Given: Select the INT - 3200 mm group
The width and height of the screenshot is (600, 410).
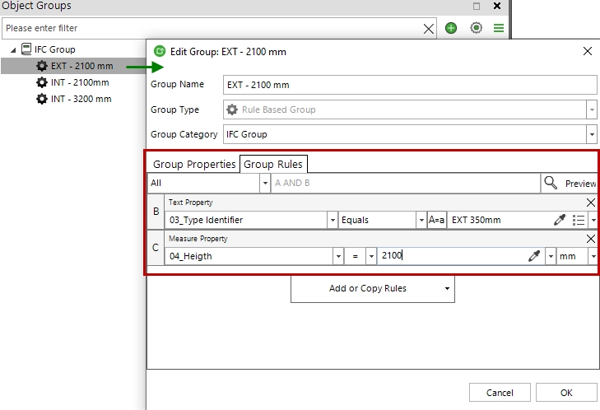Looking at the screenshot, I should pyautogui.click(x=81, y=99).
